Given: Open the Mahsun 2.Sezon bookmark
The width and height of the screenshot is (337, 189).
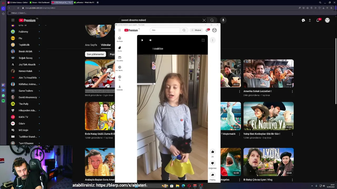Looking at the screenshot, I should 17,13.
